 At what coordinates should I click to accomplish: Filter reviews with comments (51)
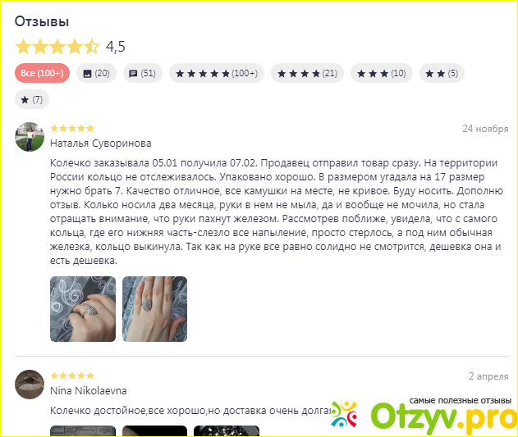tap(143, 73)
